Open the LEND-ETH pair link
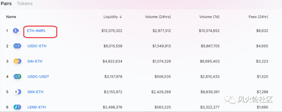 [x=36, y=107]
